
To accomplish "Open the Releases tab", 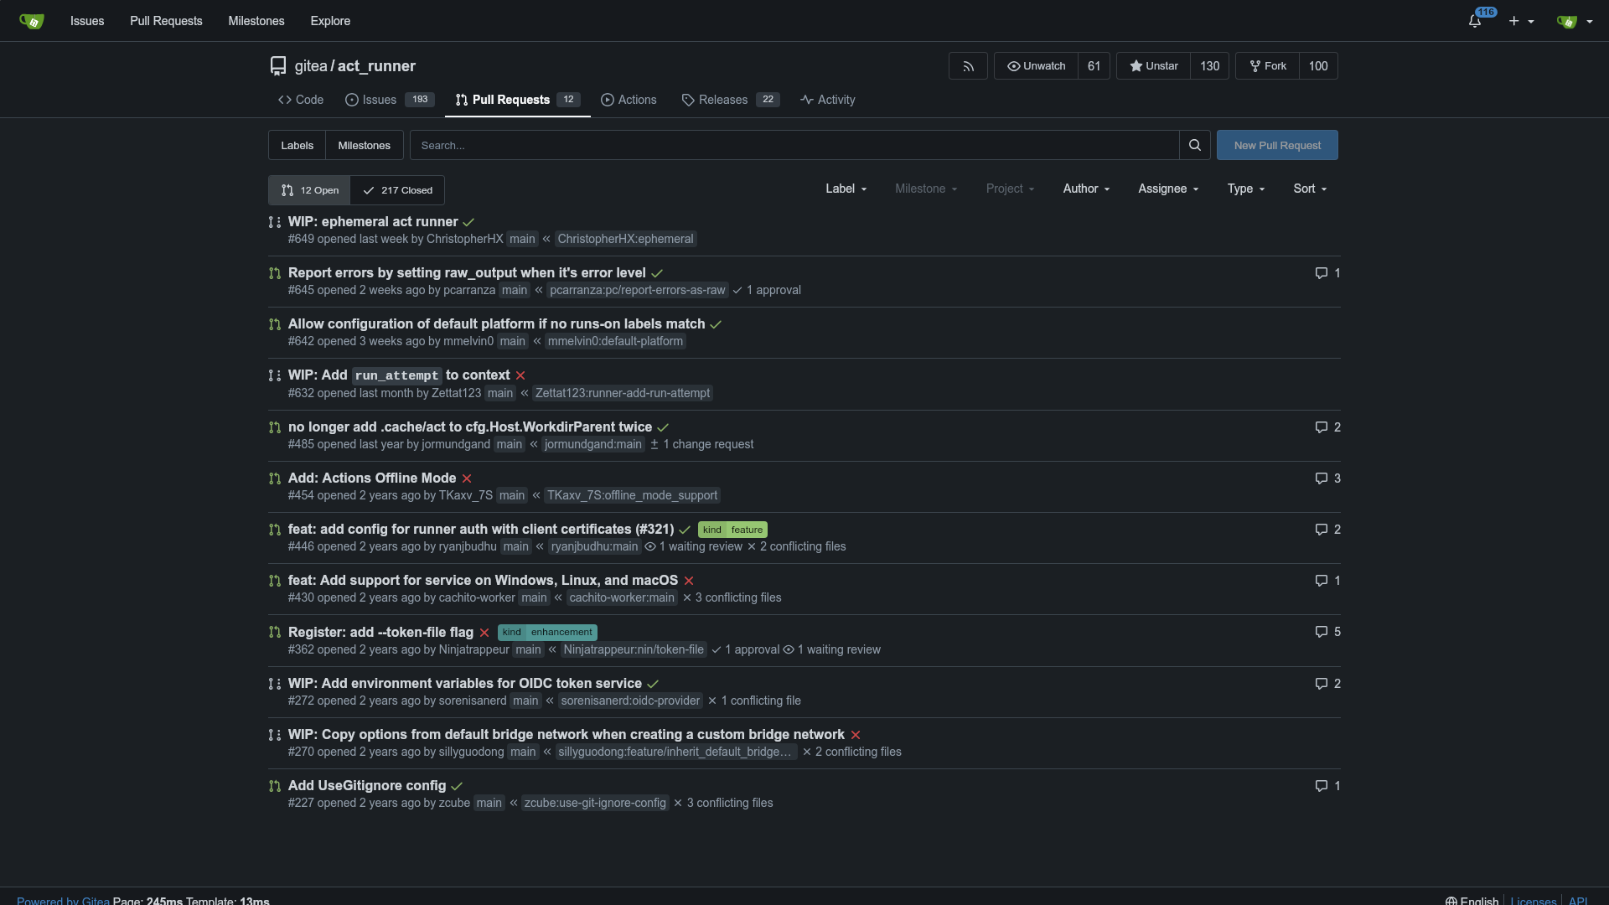I will (722, 100).
